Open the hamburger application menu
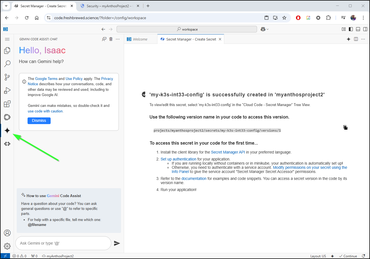Viewport: 370px width, 259px height. 7,39
